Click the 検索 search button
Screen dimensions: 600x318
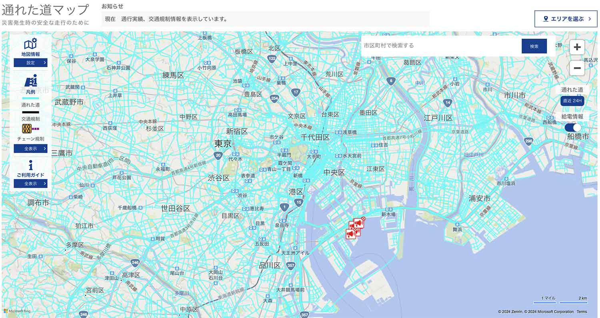pyautogui.click(x=534, y=46)
